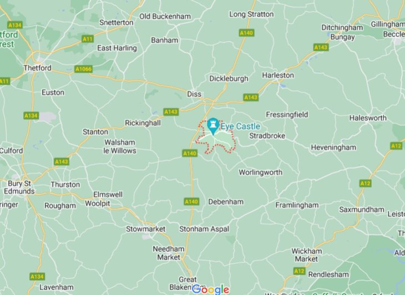Click the Diss town label
The height and width of the screenshot is (295, 405).
(194, 94)
